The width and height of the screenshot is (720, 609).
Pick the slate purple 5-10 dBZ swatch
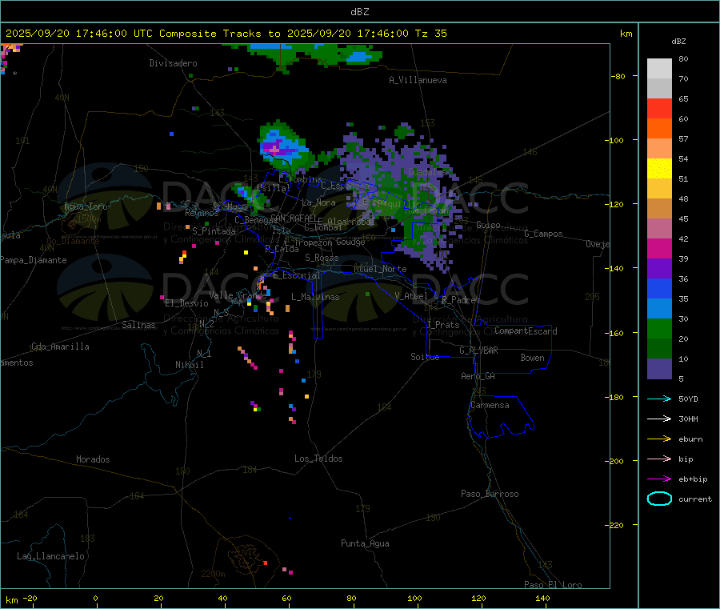(659, 369)
